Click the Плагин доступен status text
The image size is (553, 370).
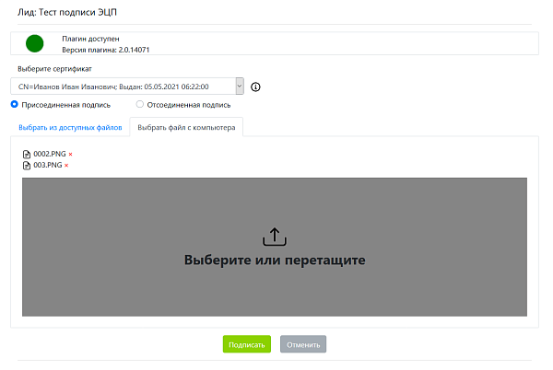click(x=90, y=39)
